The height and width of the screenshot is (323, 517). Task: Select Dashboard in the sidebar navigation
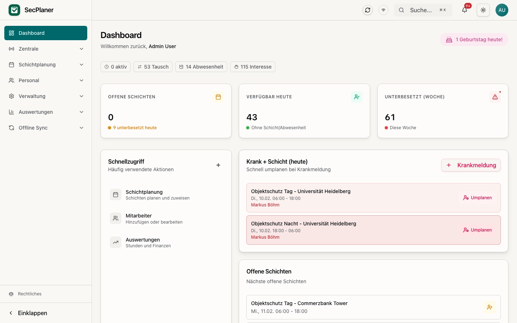[46, 33]
